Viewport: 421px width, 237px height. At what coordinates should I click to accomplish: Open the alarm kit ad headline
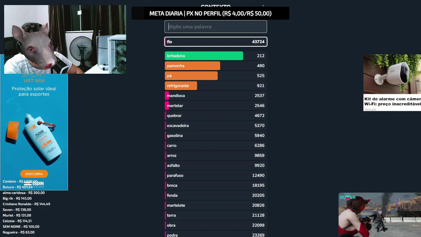[x=392, y=101]
